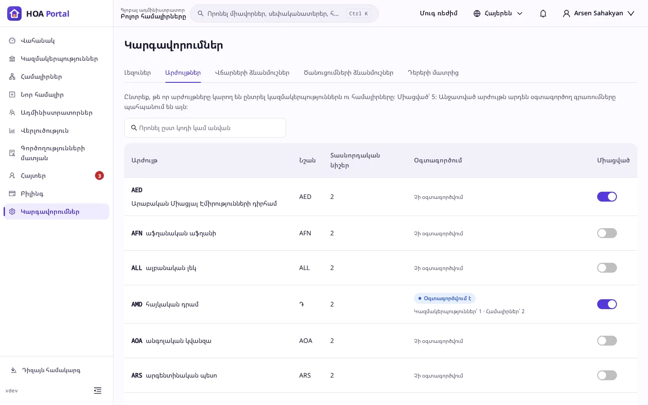Collapse the sidebar with the menu icon

click(98, 391)
